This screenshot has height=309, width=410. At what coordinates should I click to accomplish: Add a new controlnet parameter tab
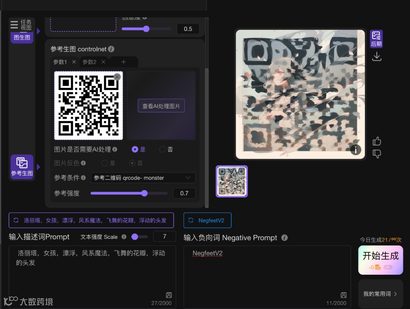[123, 62]
